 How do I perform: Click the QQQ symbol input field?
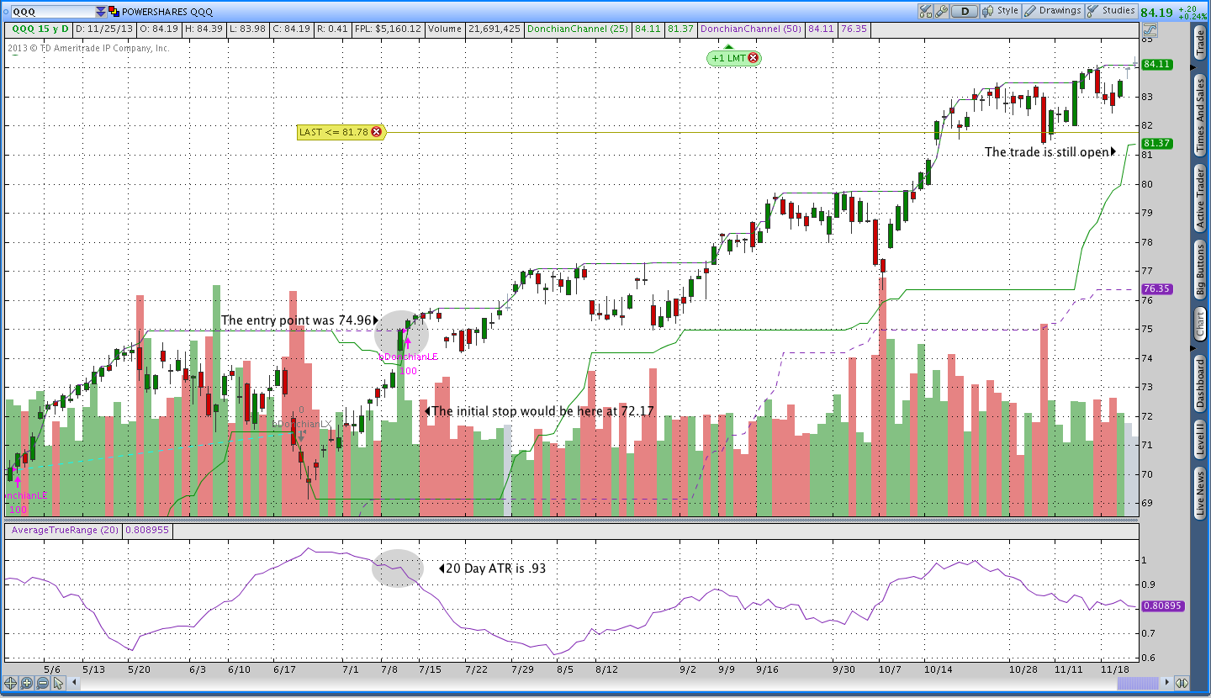coord(52,12)
